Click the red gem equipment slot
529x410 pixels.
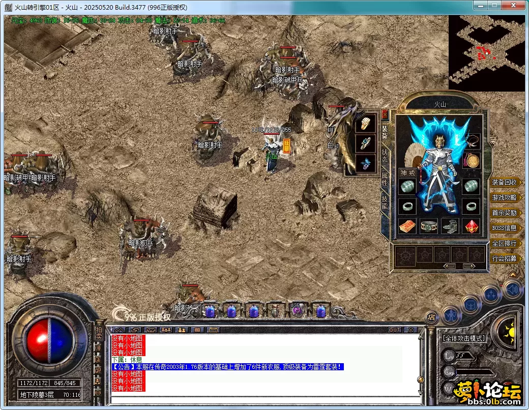(x=472, y=226)
